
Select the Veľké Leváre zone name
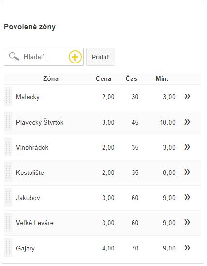pos(35,223)
